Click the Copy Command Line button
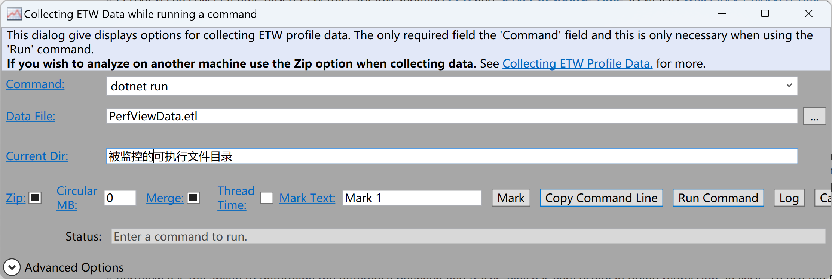Image resolution: width=832 pixels, height=279 pixels. [601, 198]
